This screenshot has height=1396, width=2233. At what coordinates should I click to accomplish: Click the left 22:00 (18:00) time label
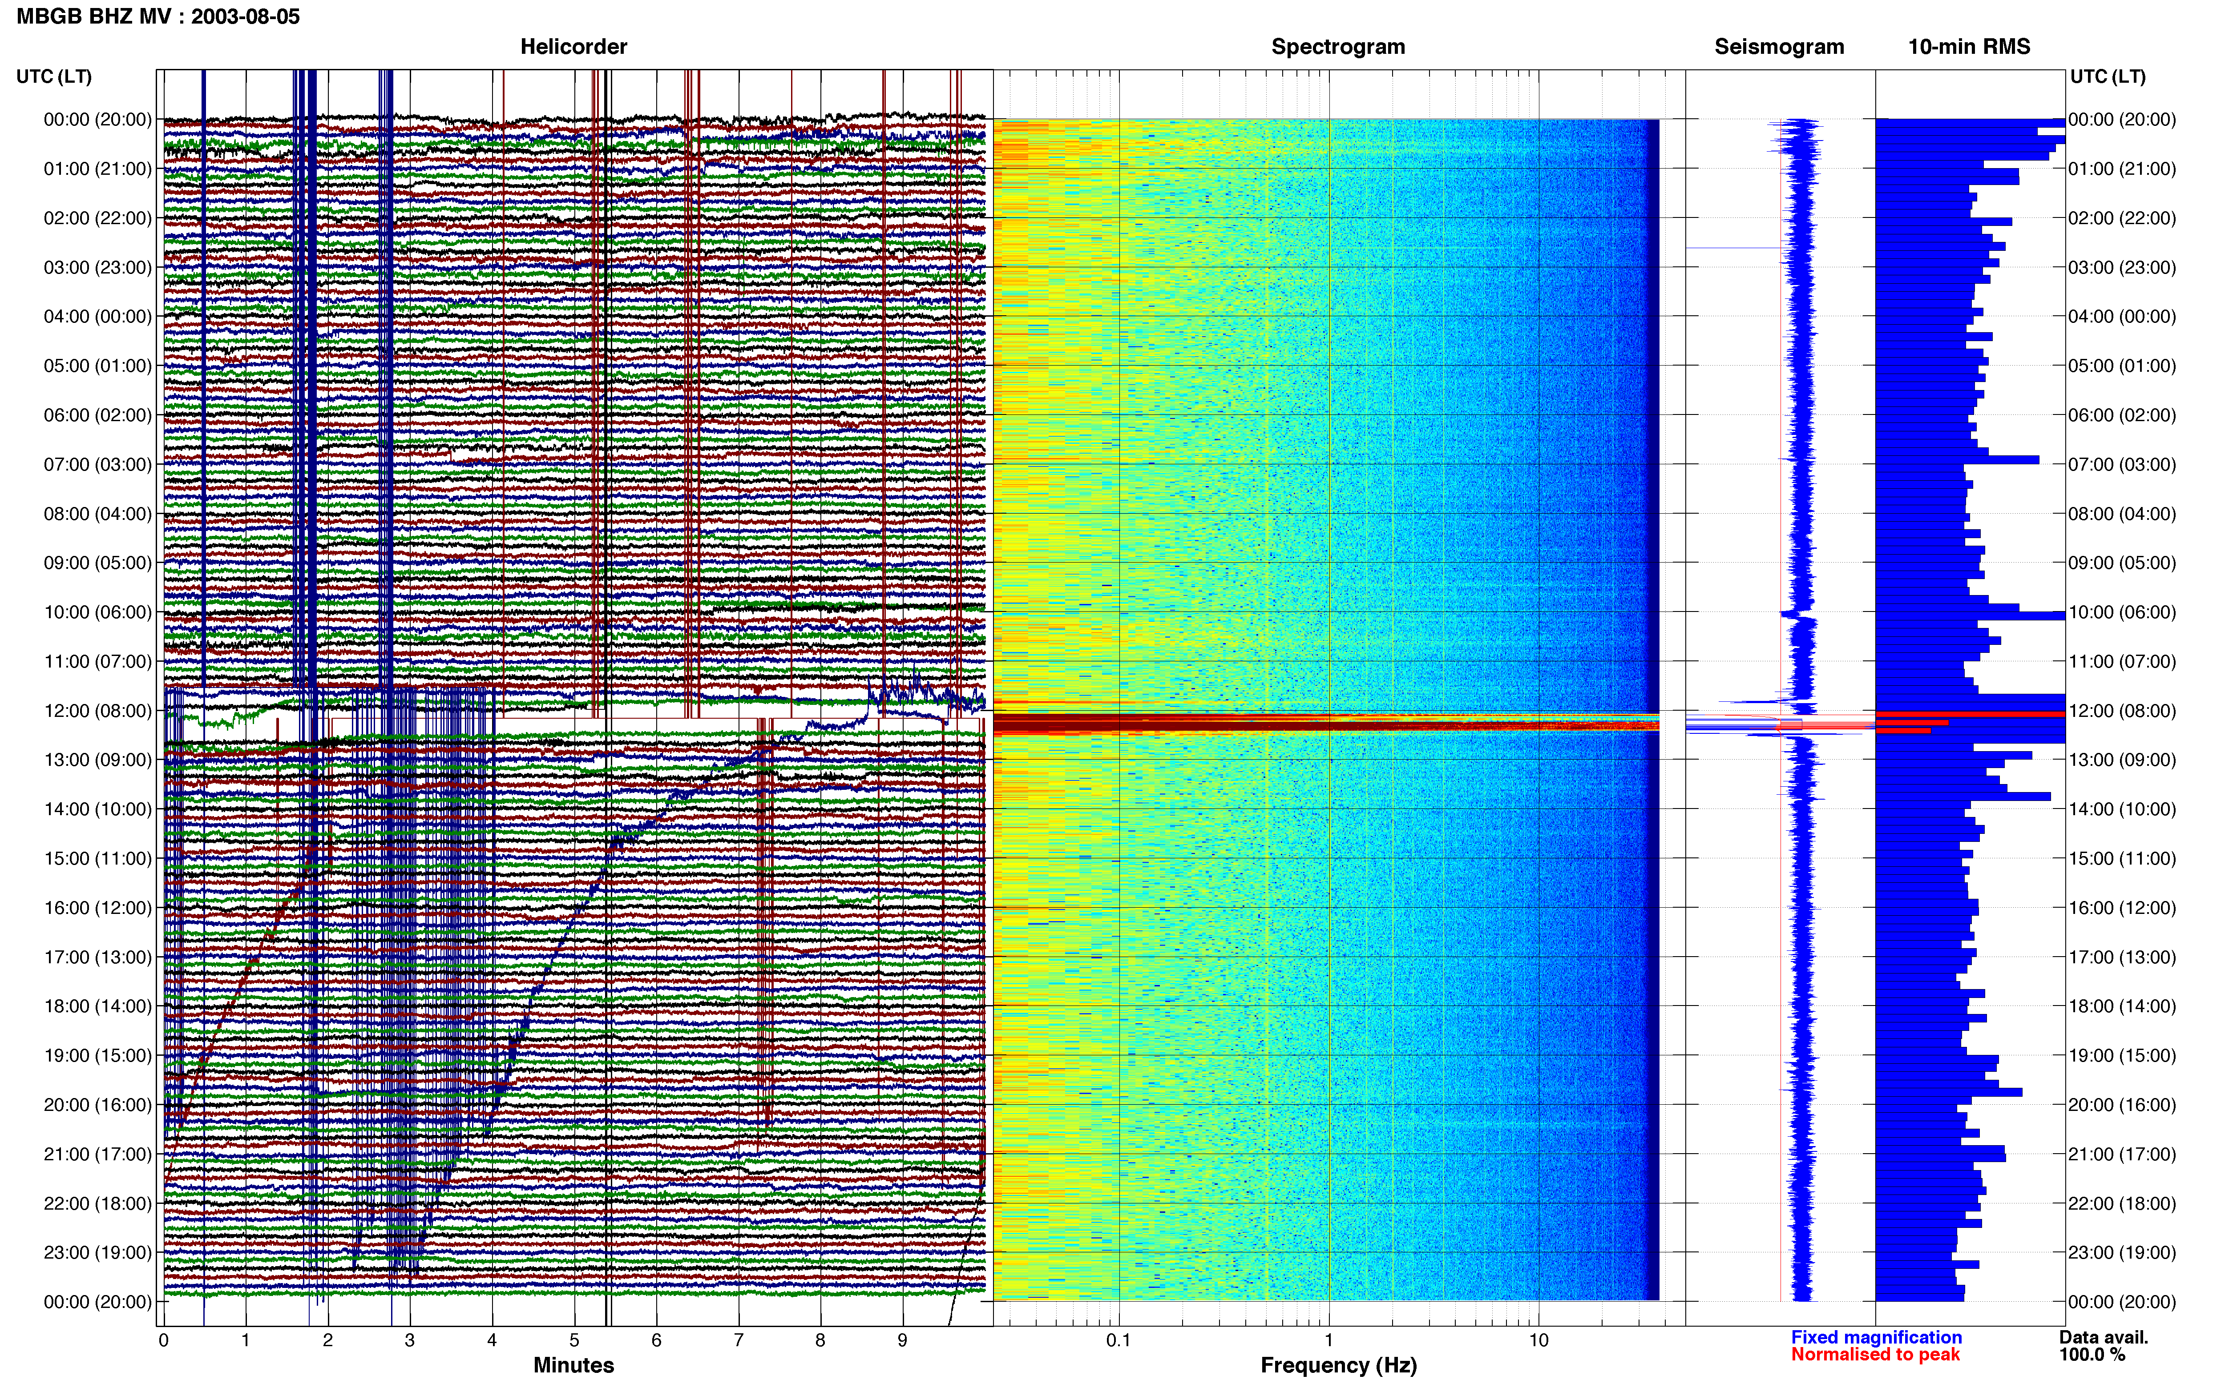pos(98,1203)
